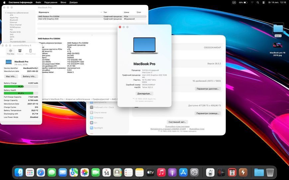Select Thunderbolt/USB4 in the hardware sidebar
289x180 pixels.
(x=18, y=42)
